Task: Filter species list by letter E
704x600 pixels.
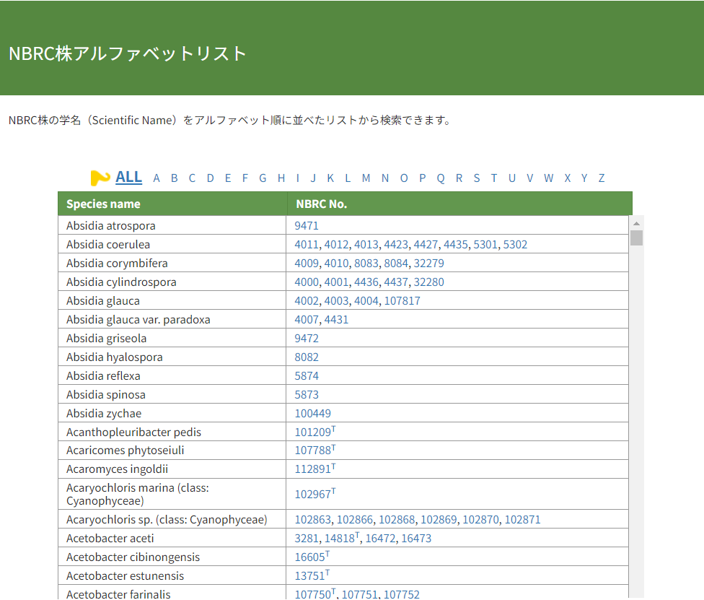Action: click(228, 178)
